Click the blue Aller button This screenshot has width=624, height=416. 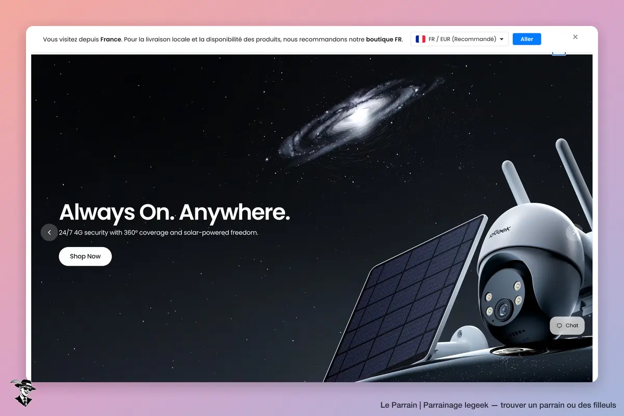point(527,39)
